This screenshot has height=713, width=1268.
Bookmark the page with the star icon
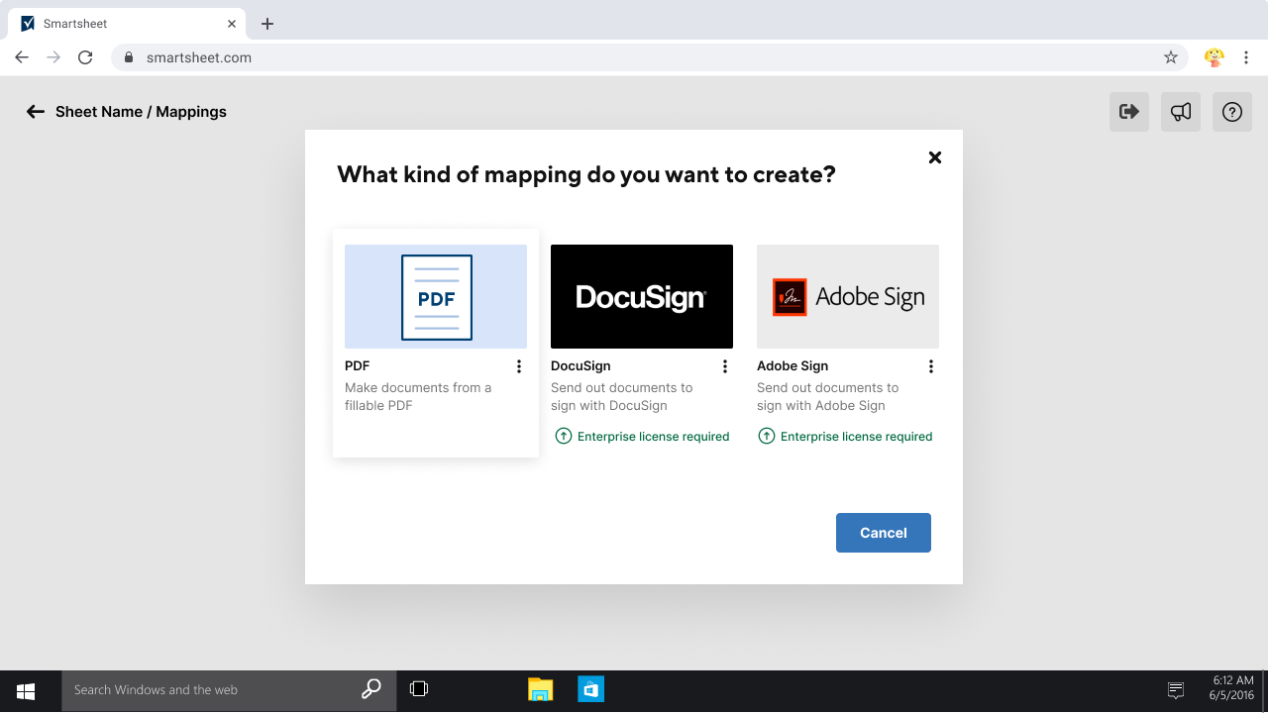point(1171,57)
